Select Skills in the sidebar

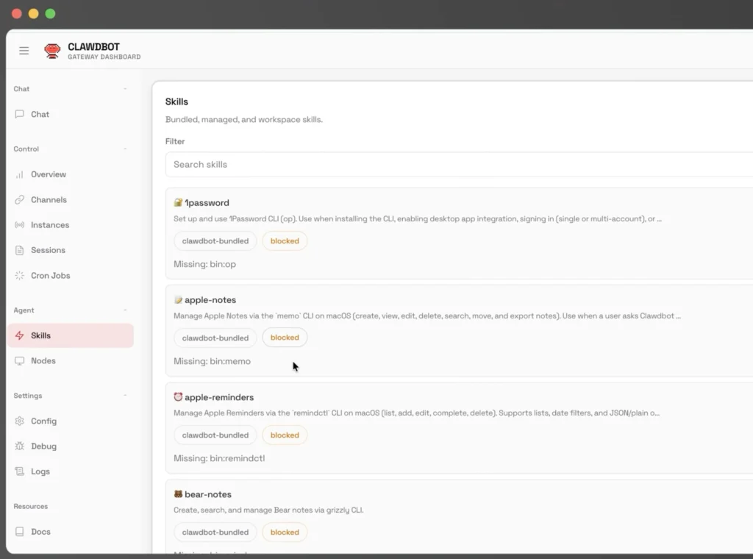click(x=41, y=335)
